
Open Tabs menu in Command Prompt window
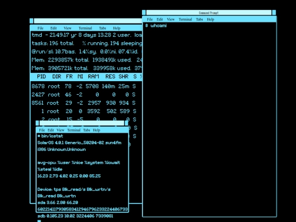[200, 19]
